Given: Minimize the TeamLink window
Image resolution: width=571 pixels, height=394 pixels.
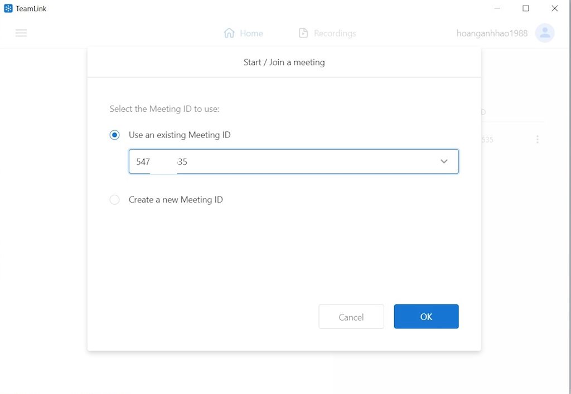Looking at the screenshot, I should click(497, 8).
